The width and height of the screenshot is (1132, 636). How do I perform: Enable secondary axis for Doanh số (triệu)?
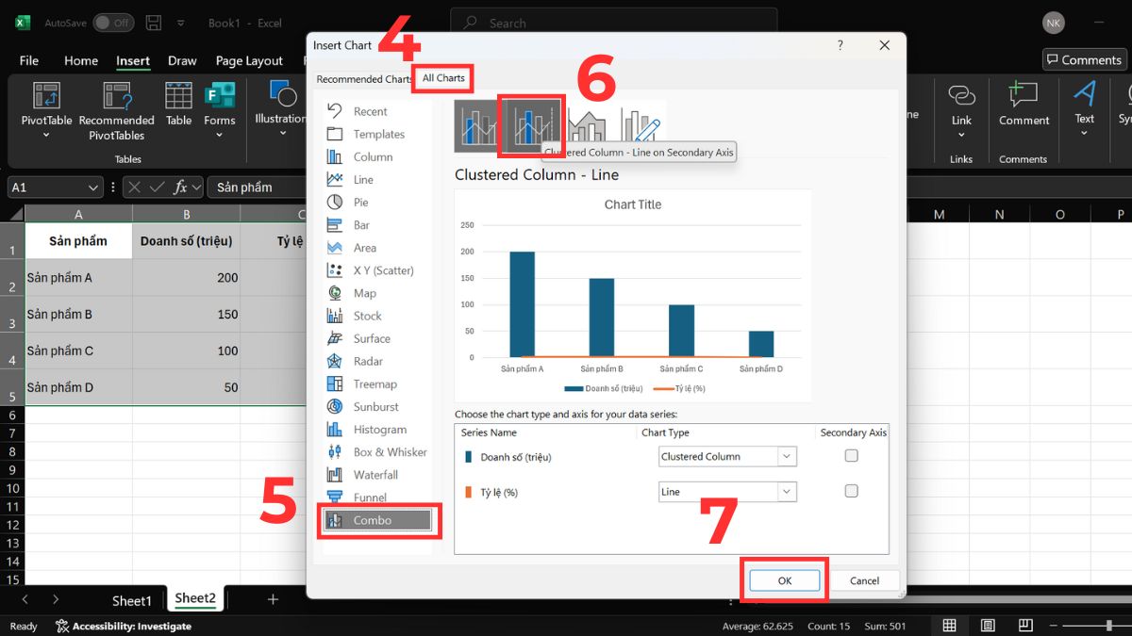[851, 456]
